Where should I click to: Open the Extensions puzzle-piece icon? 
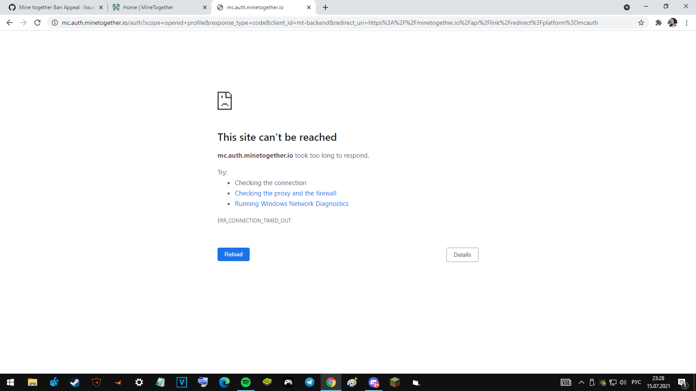tap(659, 23)
